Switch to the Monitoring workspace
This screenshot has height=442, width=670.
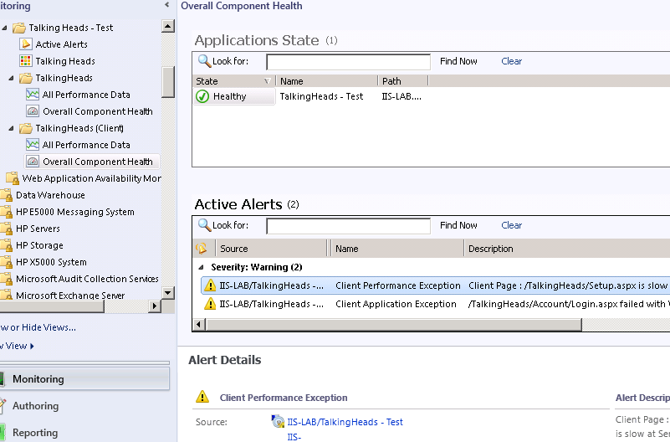[x=84, y=379]
